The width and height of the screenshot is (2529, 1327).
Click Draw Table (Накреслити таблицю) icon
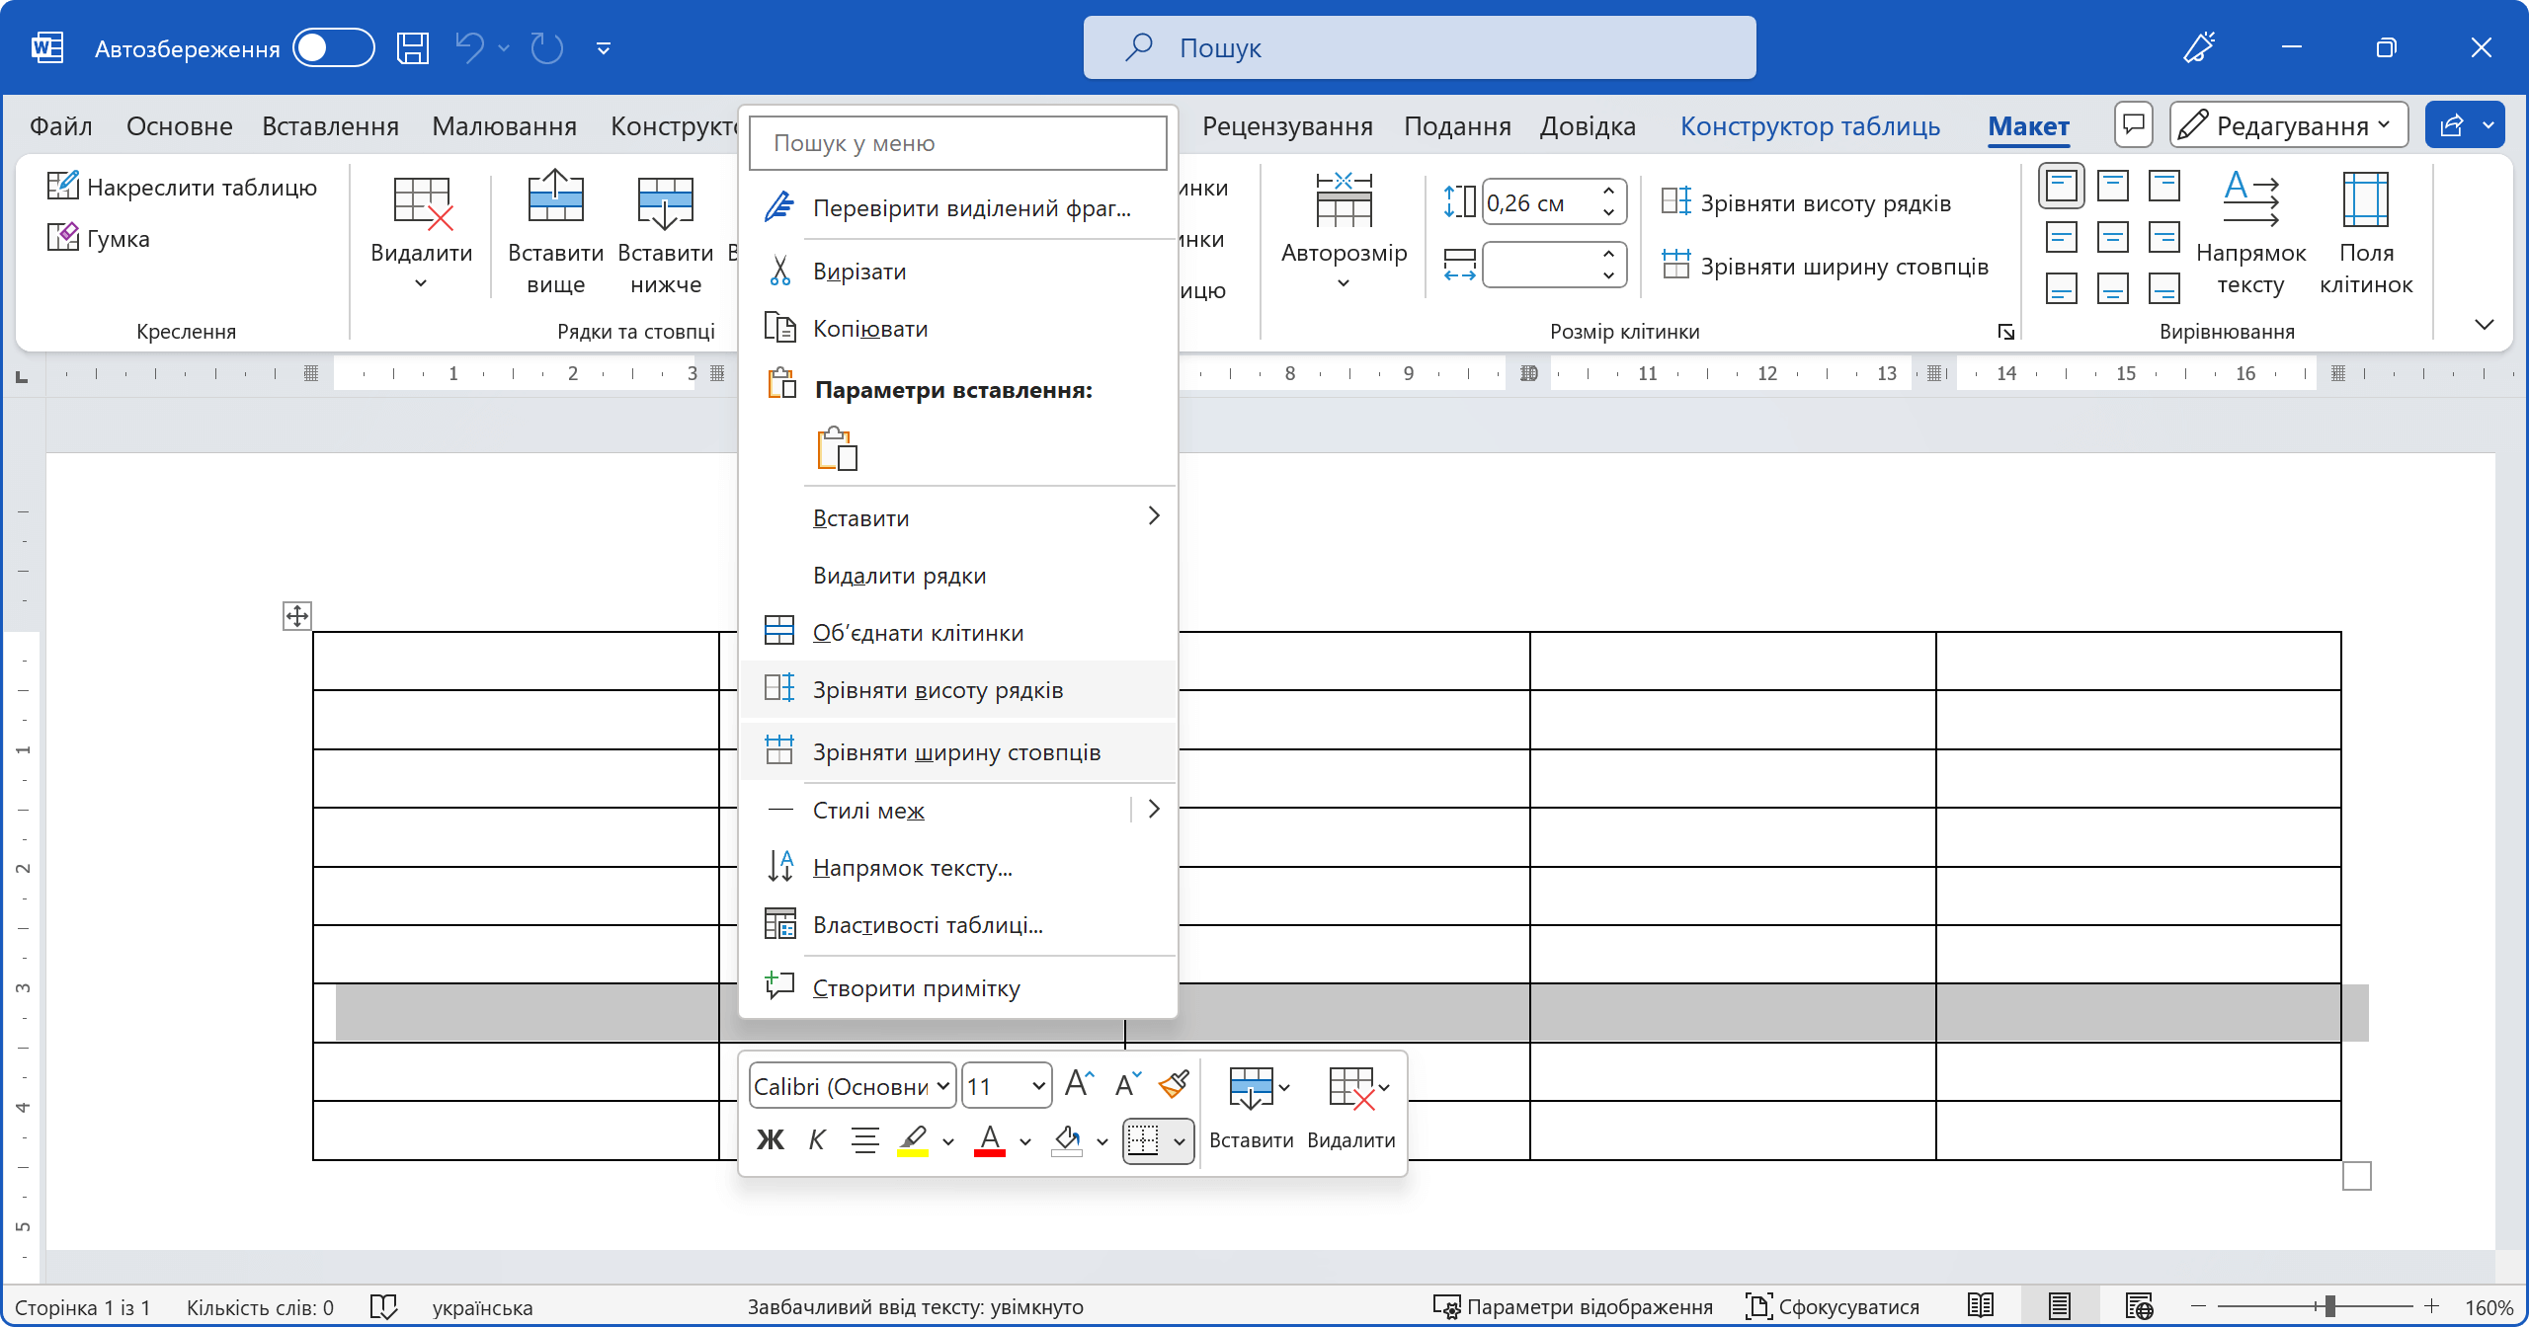pyautogui.click(x=63, y=187)
